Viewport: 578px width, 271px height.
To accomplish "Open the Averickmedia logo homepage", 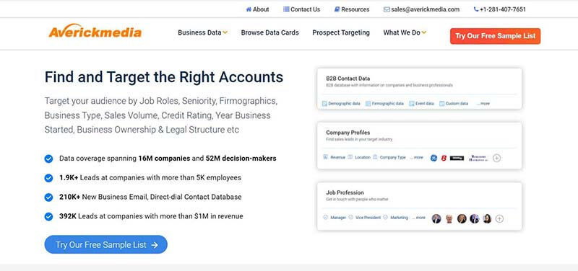I will coord(95,32).
